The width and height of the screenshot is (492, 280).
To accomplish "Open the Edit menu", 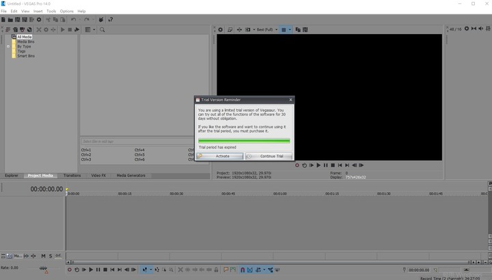I will 14,11.
